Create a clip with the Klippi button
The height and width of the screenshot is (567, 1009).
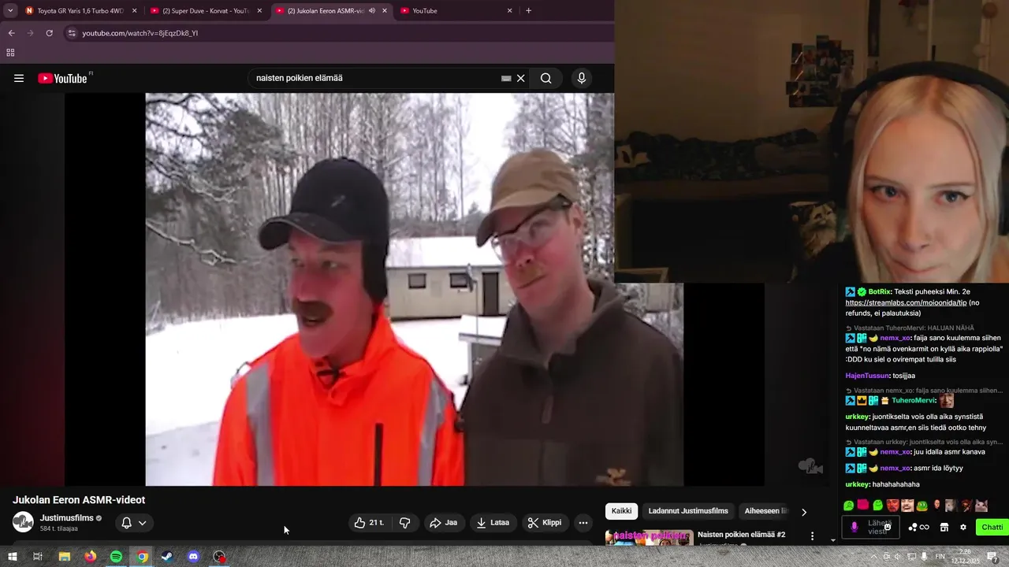click(545, 523)
